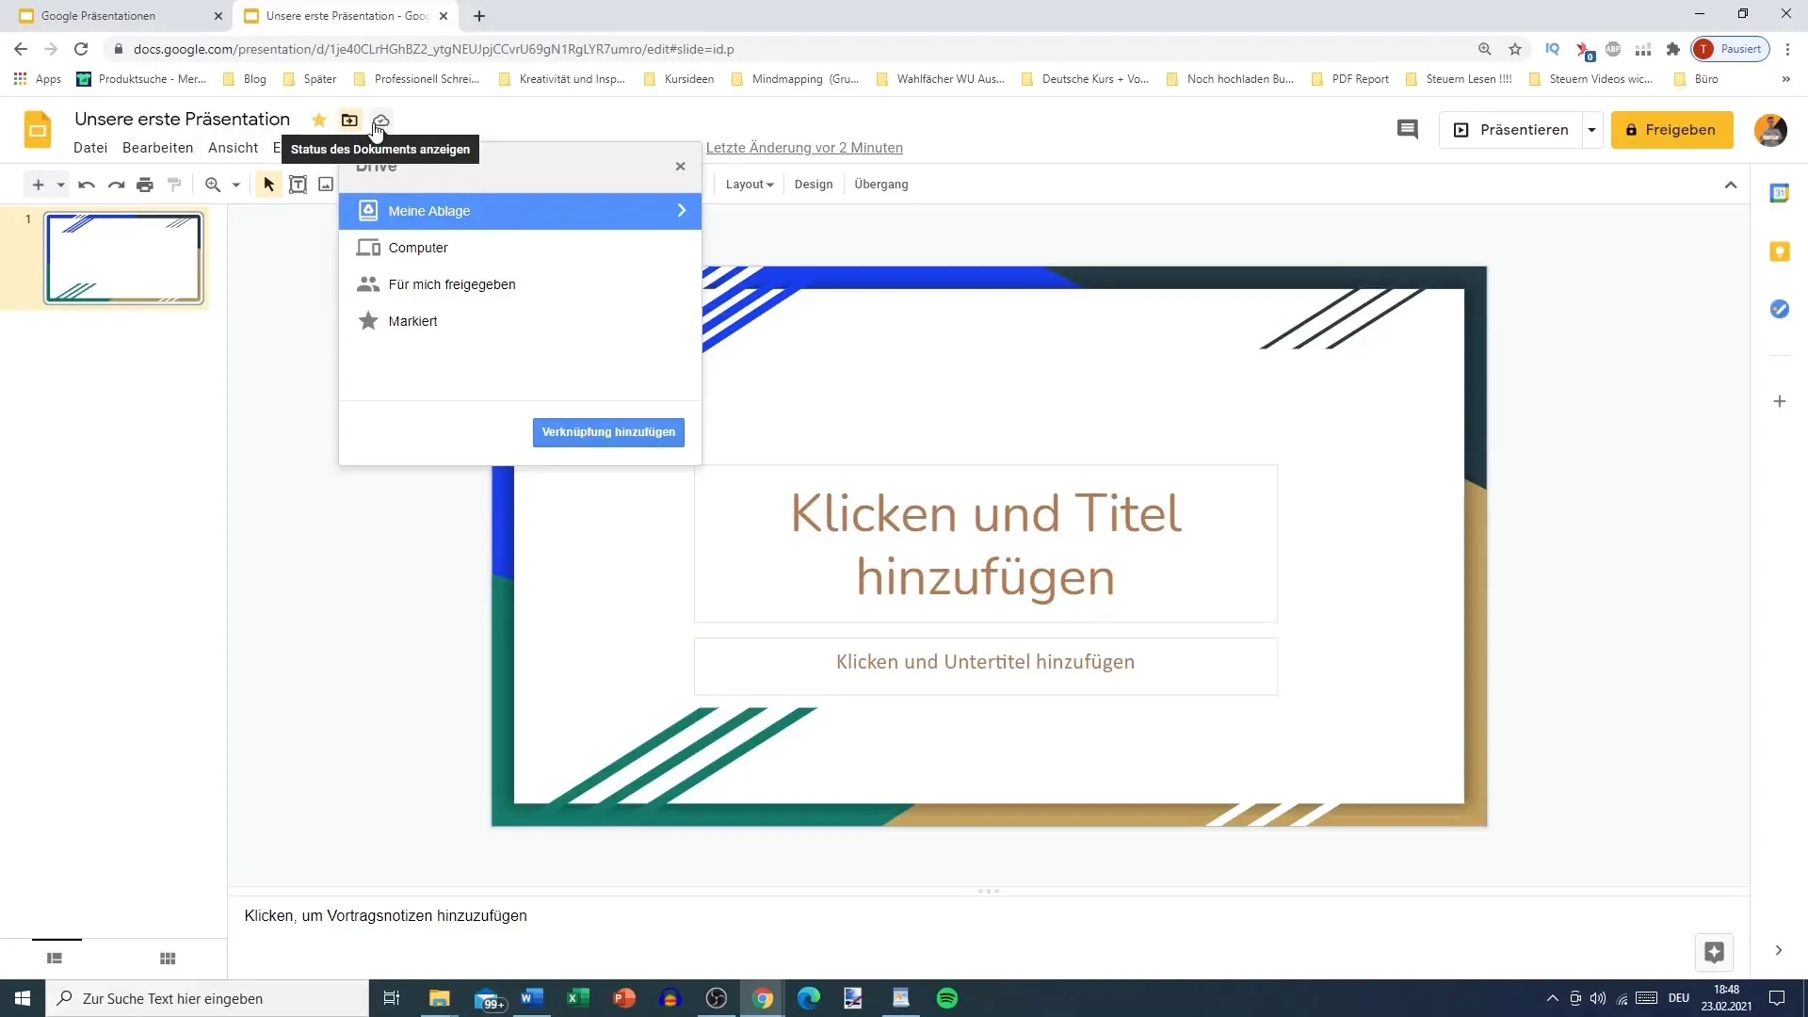Viewport: 1808px width, 1017px height.
Task: Open new slide layout dropdown arrow
Action: click(x=60, y=185)
